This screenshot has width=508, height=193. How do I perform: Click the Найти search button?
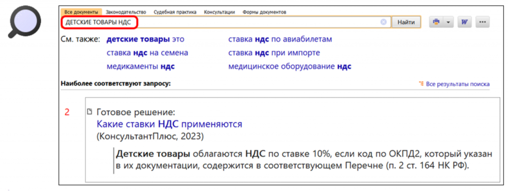click(x=406, y=22)
